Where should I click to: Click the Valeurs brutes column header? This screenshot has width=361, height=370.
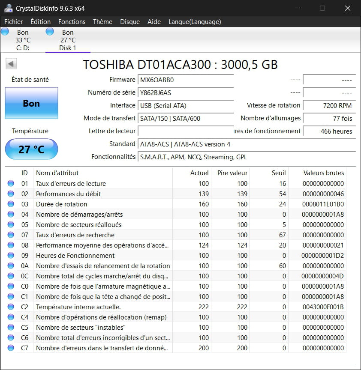tap(323, 173)
